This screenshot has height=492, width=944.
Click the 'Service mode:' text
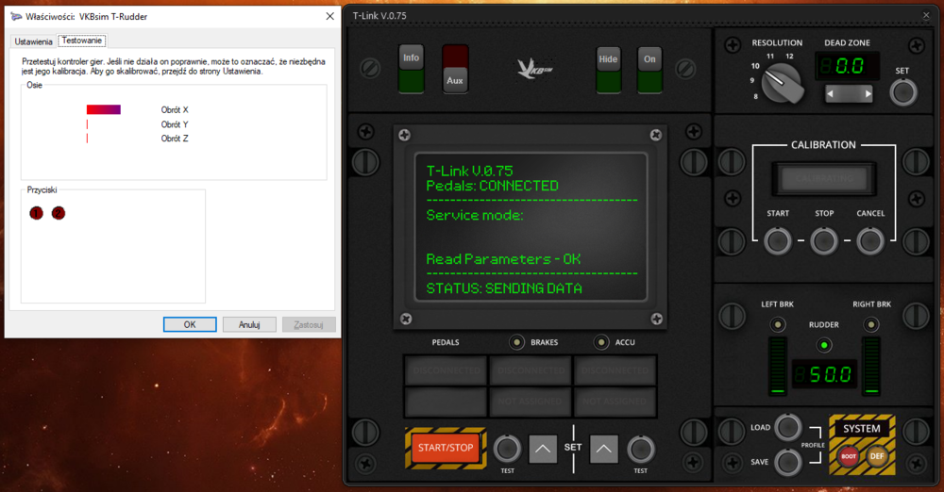475,215
